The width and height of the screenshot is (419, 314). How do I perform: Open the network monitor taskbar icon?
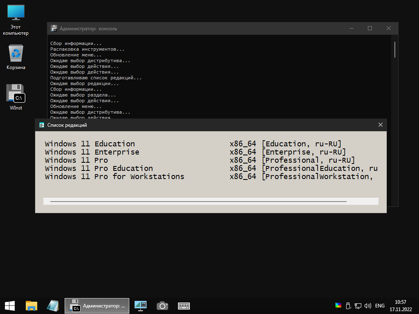141,306
